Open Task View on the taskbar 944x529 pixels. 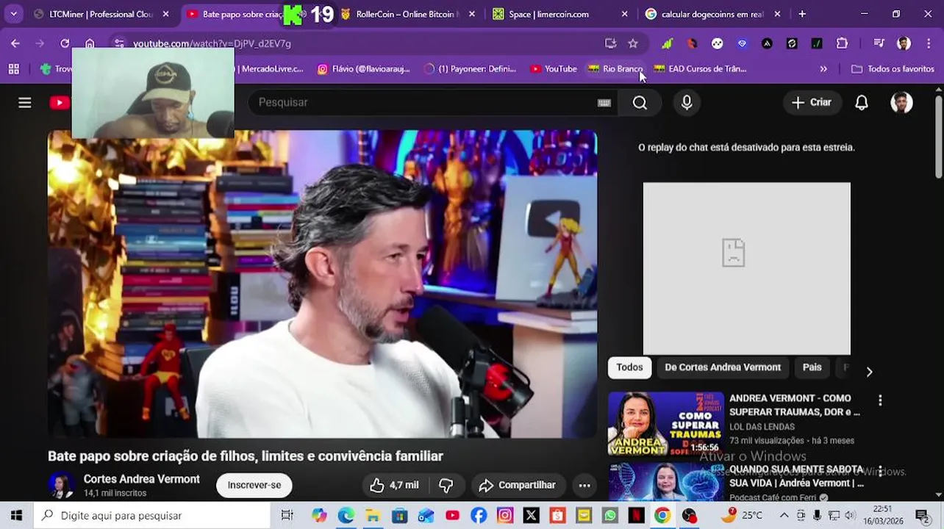coord(287,516)
